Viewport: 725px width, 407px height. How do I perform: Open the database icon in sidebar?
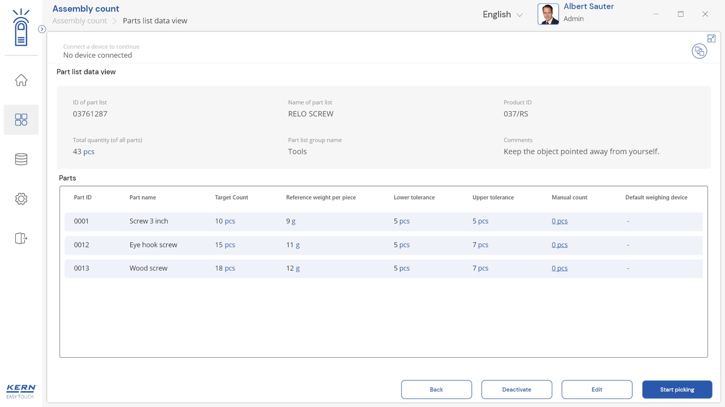tap(21, 159)
